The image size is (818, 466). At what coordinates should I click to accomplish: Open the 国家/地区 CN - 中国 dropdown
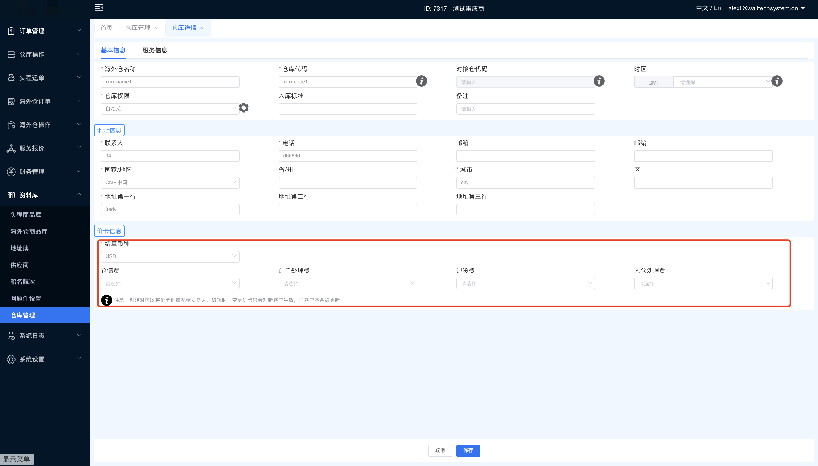(x=170, y=182)
